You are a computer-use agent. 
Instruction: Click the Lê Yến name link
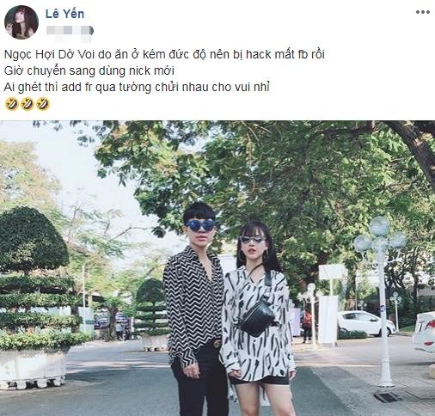(64, 14)
